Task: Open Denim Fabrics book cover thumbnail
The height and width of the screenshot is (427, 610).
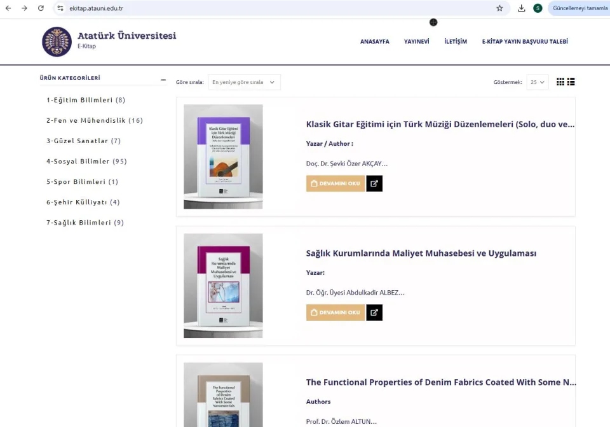Action: click(223, 395)
